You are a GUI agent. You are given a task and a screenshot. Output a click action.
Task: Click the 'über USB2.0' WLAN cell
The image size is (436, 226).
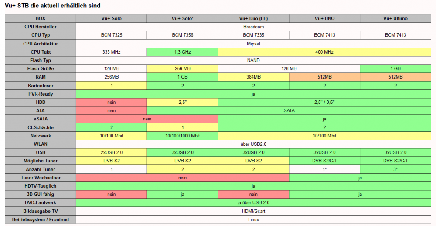(253, 144)
